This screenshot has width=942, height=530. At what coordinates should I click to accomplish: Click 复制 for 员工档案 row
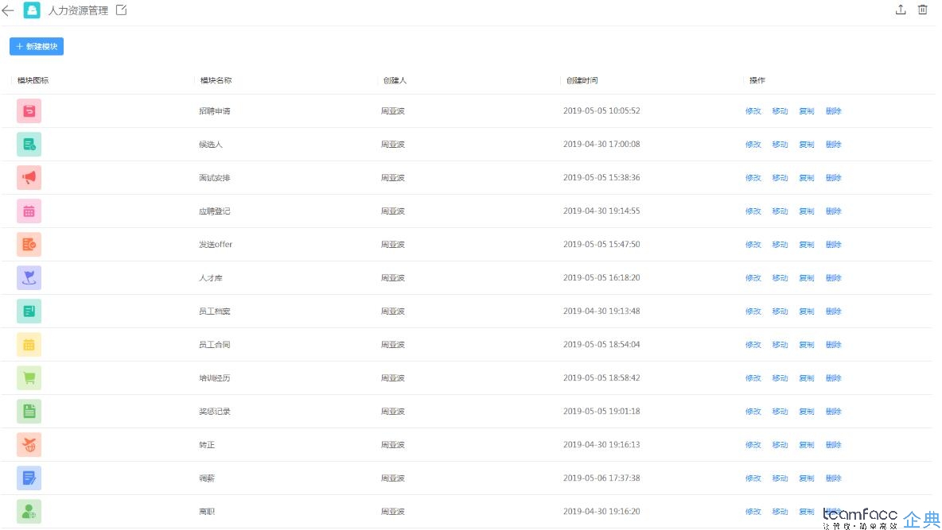coord(807,311)
